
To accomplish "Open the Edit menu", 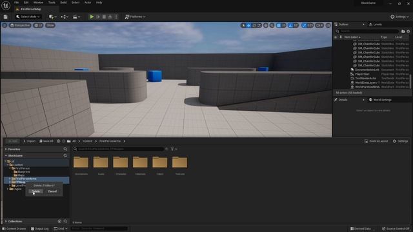I will point(26,3).
